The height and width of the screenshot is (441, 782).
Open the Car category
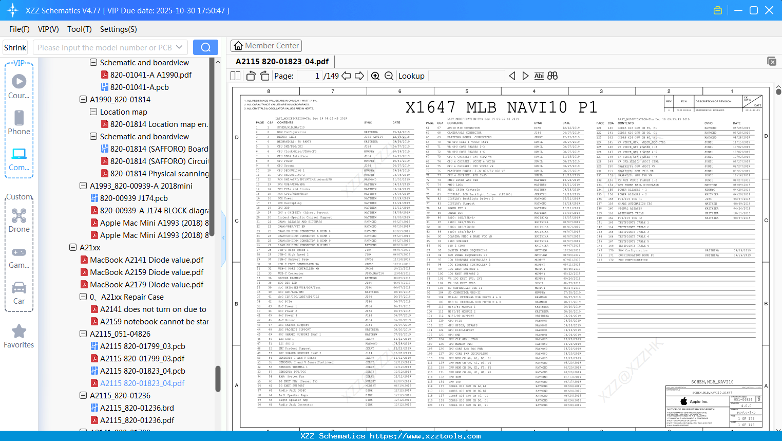coord(19,292)
